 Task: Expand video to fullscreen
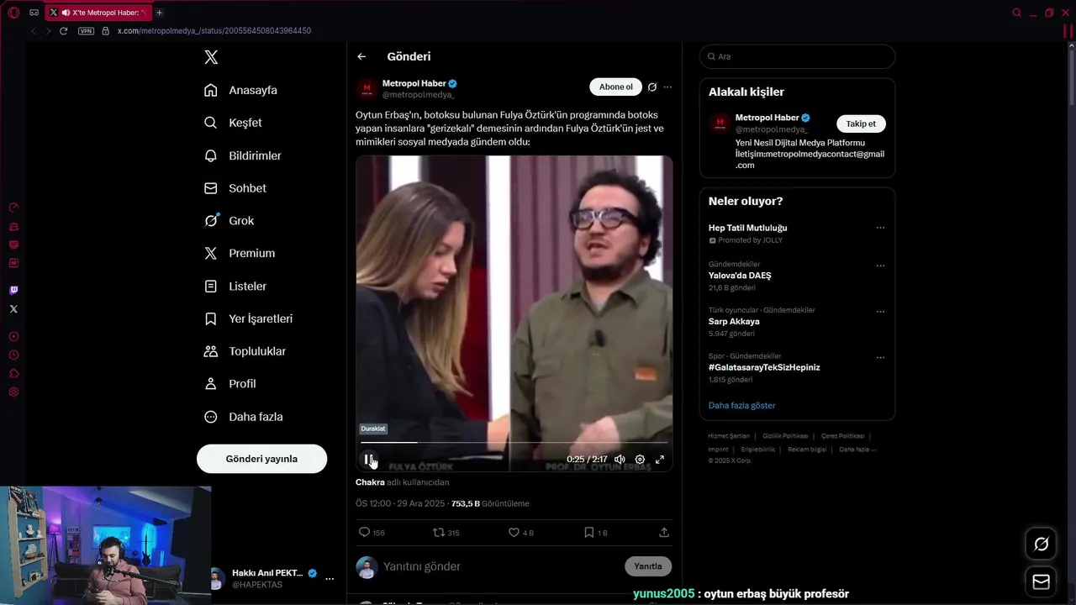tap(660, 459)
